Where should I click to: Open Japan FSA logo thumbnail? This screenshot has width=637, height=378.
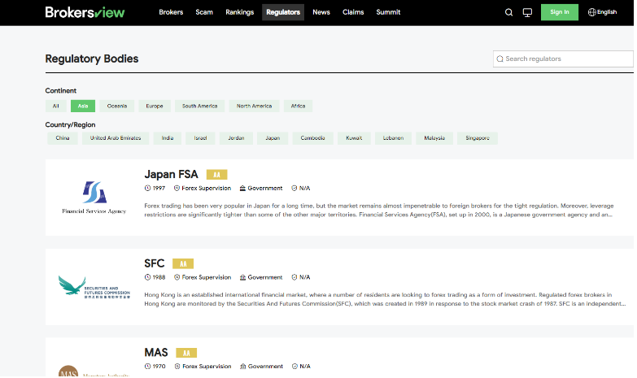(94, 198)
